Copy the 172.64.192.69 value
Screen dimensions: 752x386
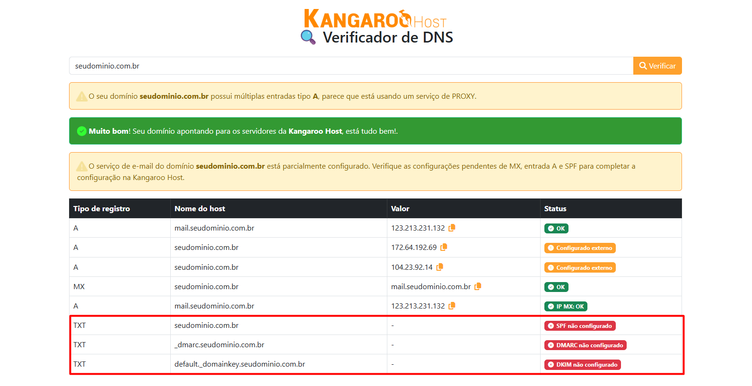click(x=444, y=247)
